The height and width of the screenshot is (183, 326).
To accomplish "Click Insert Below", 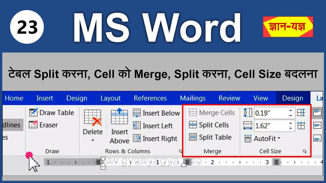I will click(x=156, y=113).
